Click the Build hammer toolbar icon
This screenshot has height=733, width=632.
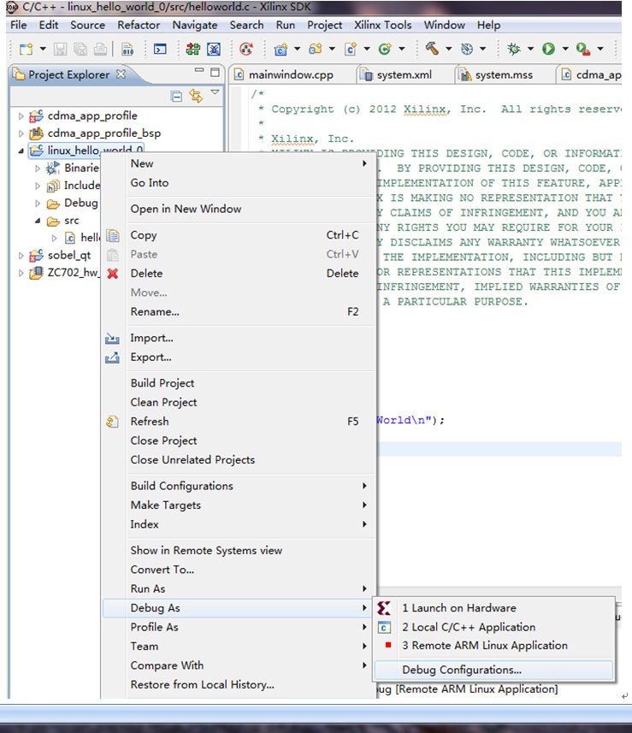tap(432, 48)
